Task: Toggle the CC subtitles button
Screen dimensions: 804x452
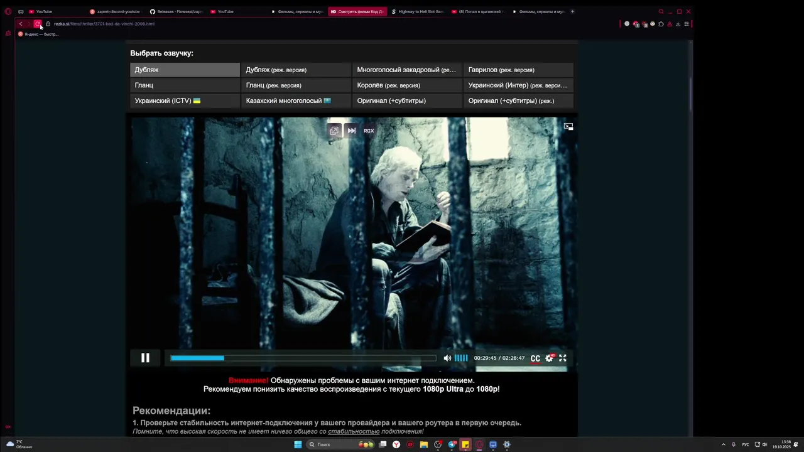Action: click(x=535, y=358)
